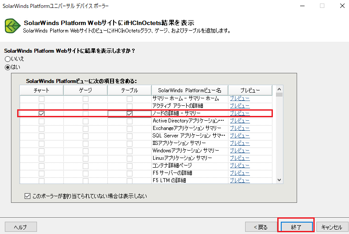
Task: Select ノードの詳細 - サマリー view name
Action: pos(176,113)
